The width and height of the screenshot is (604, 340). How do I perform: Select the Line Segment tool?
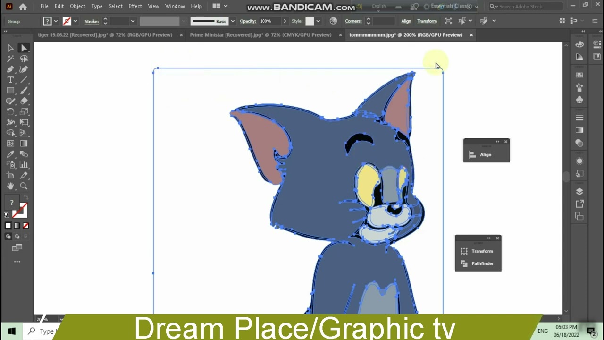pos(24,80)
